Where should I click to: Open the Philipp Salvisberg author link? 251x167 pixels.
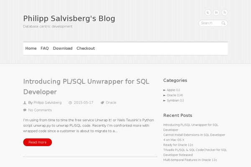48,103
